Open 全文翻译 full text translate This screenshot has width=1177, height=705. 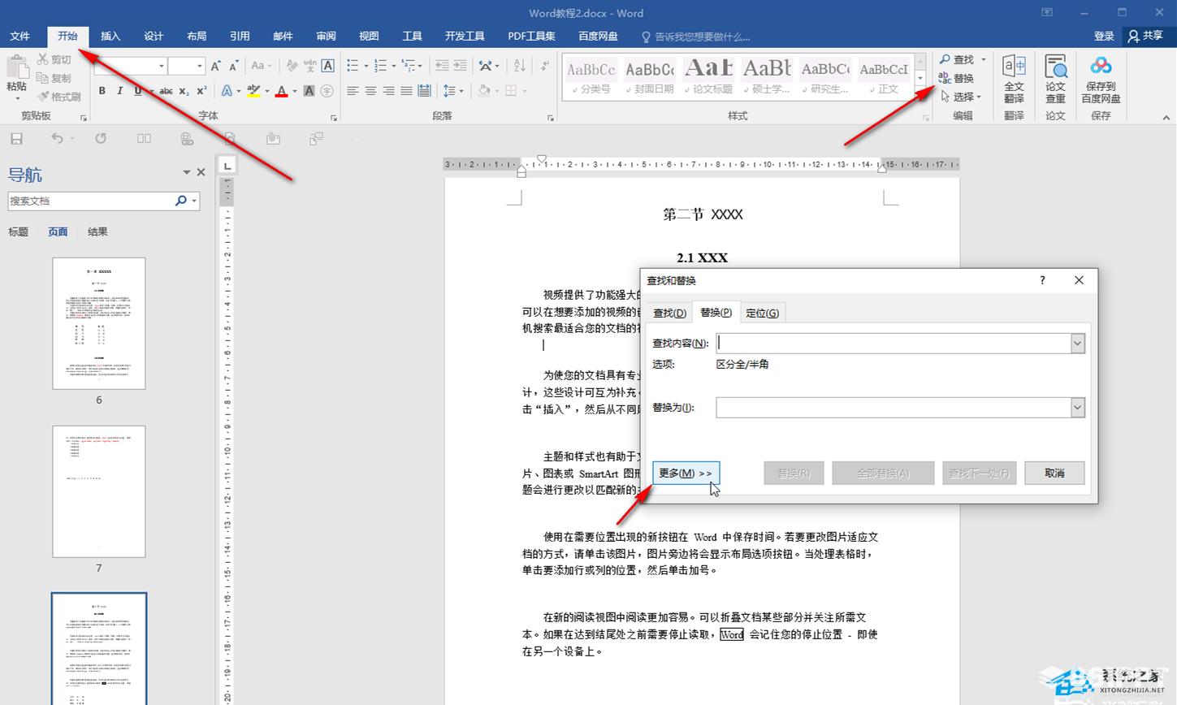(1014, 80)
